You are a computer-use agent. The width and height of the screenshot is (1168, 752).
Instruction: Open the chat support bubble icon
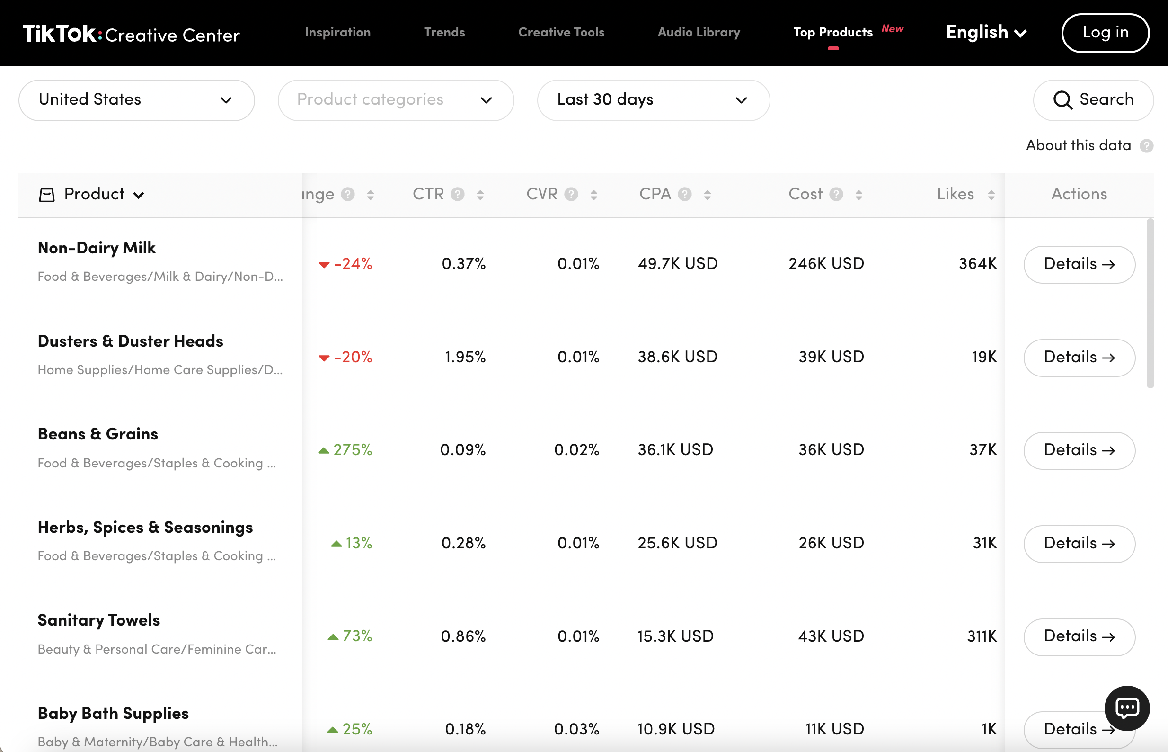click(x=1126, y=707)
